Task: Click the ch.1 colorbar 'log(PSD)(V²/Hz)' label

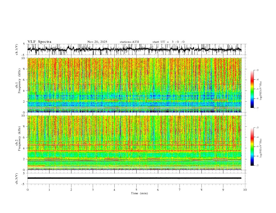Action: point(261,91)
